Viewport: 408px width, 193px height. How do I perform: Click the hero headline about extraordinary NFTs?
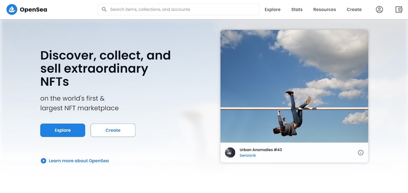pyautogui.click(x=105, y=69)
